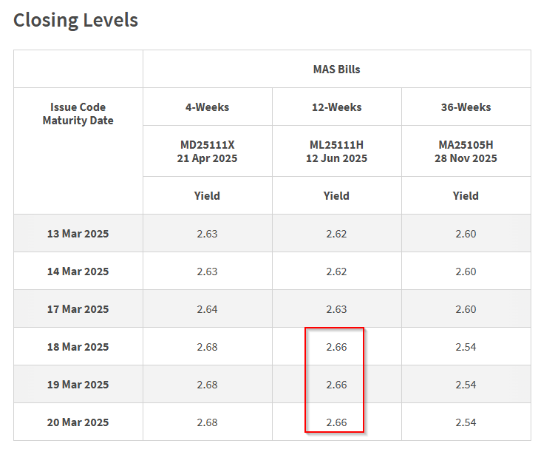Click the Closing Levels heading
The image size is (555, 452).
(x=75, y=20)
